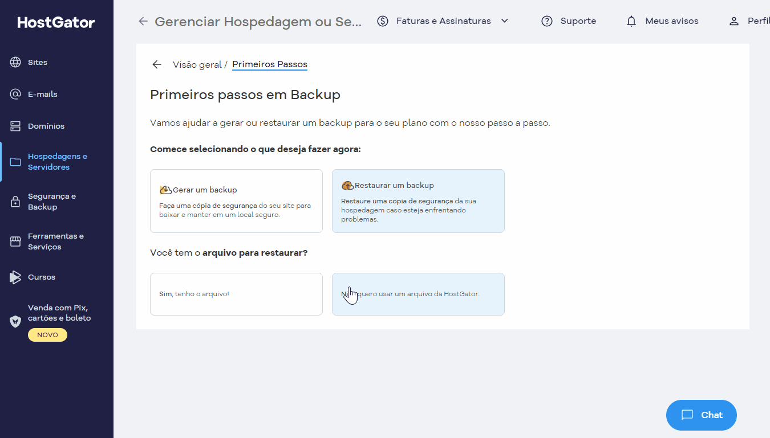Image resolution: width=770 pixels, height=438 pixels.
Task: Open Faturas e Assinaturas menu
Action: (443, 21)
